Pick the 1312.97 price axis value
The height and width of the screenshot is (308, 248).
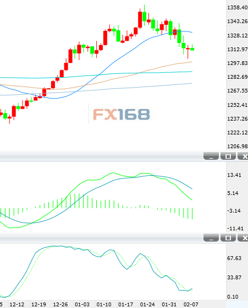[x=237, y=49]
